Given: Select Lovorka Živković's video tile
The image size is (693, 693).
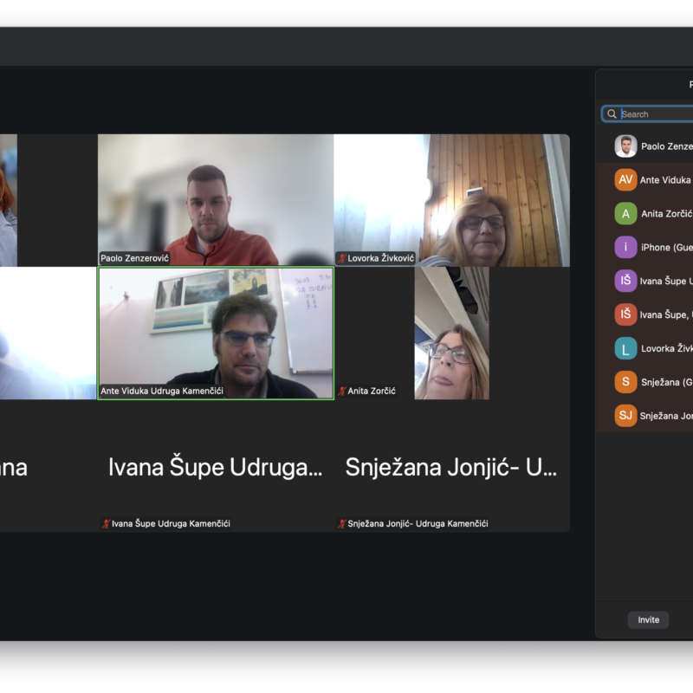Looking at the screenshot, I should (x=451, y=199).
